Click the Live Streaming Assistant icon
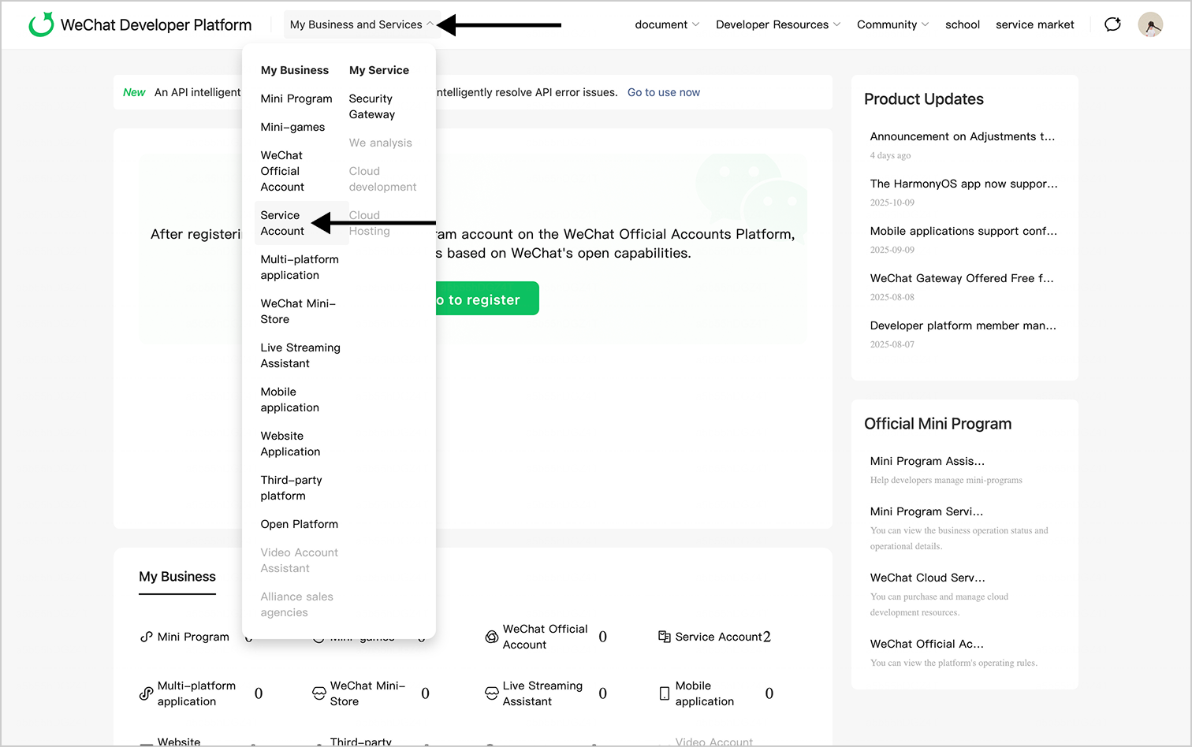Screen dimensions: 1192x747 coord(491,693)
